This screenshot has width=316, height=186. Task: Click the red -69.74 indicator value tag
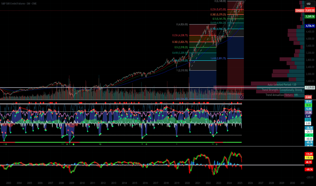309,169
